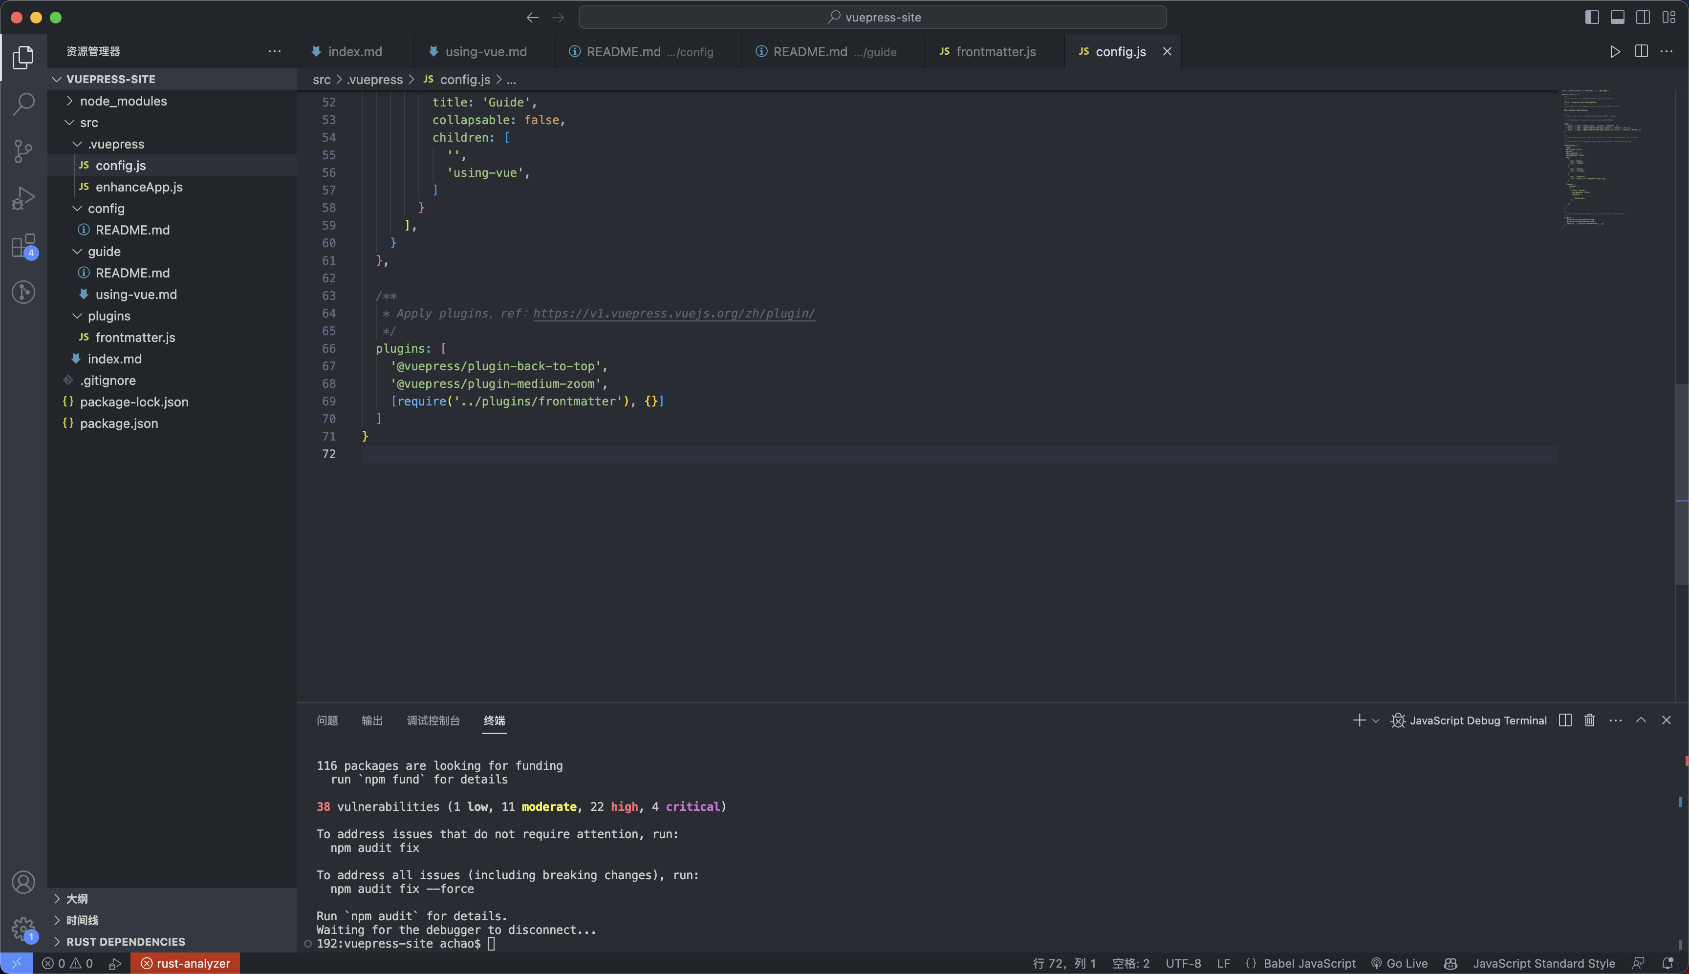Toggle the secondary side bar
This screenshot has width=1689, height=974.
[1643, 18]
